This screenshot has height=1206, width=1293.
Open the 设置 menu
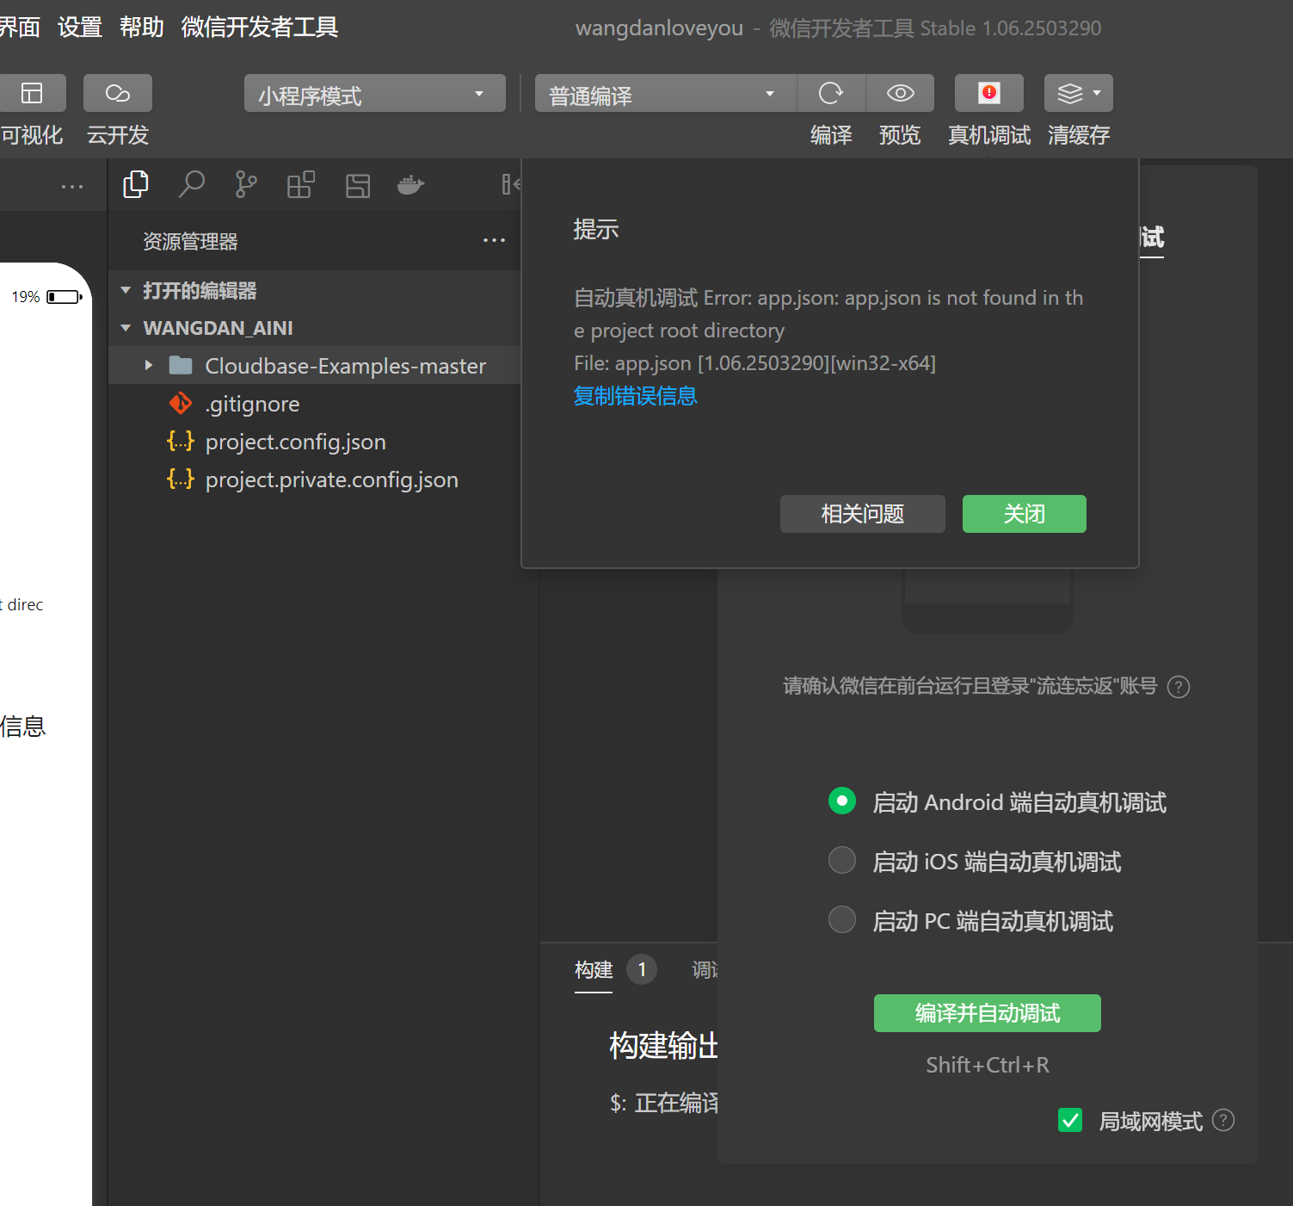[80, 28]
